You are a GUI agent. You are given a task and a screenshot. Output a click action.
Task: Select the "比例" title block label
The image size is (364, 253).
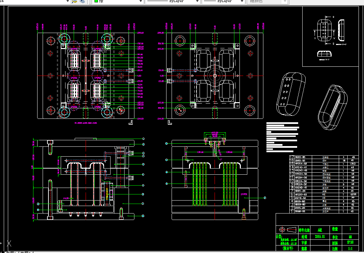[335, 249]
